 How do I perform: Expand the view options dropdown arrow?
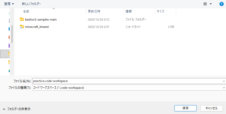211,4
